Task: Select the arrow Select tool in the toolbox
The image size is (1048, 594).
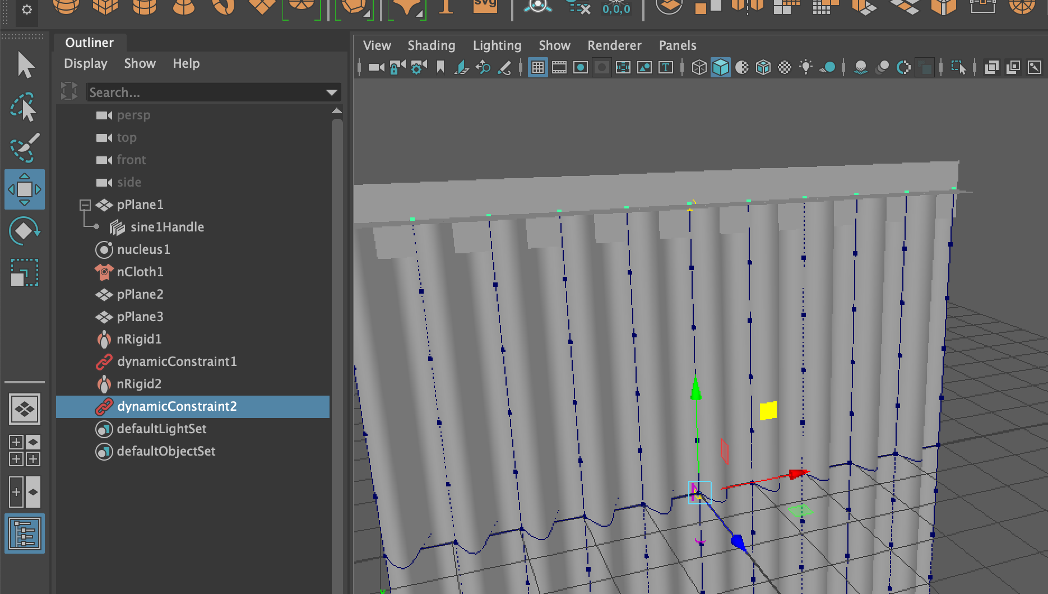Action: click(25, 65)
